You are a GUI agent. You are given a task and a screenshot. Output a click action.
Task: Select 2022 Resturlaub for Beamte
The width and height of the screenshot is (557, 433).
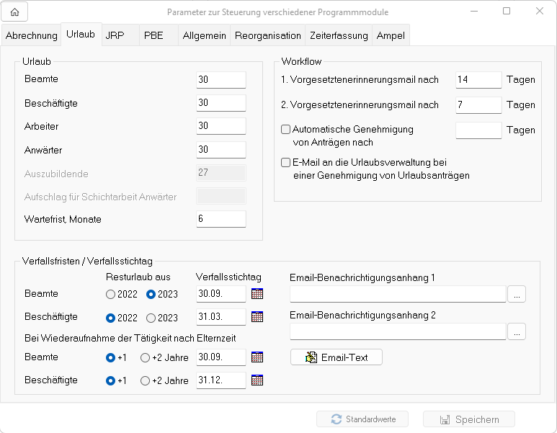click(110, 295)
